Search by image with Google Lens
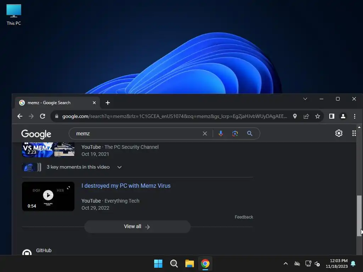The height and width of the screenshot is (272, 363). (x=235, y=134)
